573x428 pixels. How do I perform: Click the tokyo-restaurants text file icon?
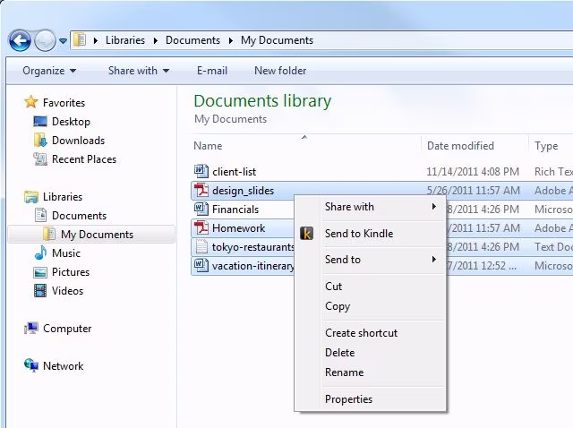[x=201, y=246]
